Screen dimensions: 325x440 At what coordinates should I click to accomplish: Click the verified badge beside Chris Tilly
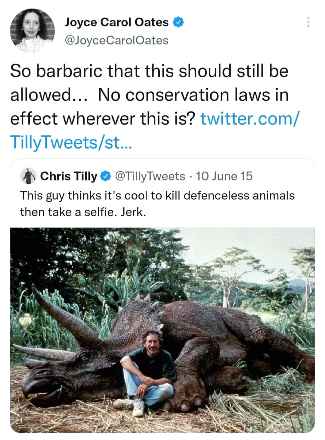point(106,176)
